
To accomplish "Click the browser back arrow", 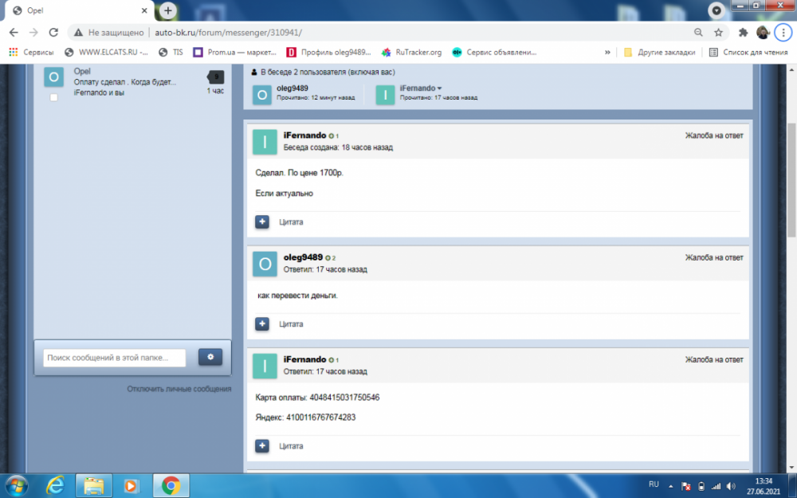I will pos(14,33).
